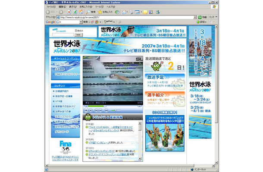263x172 pixels.
Task: Open the お気に入り Favorites menu
Action: coord(86,7)
